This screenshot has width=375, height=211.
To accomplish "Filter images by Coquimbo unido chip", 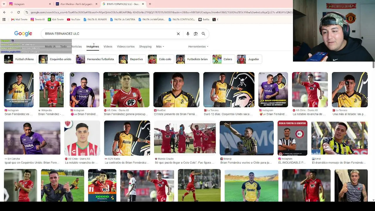I will [x=56, y=59].
